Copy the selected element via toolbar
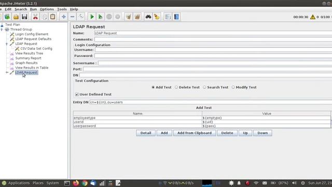The image size is (332, 187). [x=44, y=17]
